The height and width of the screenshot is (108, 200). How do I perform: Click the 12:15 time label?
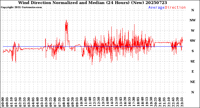pos(94,102)
